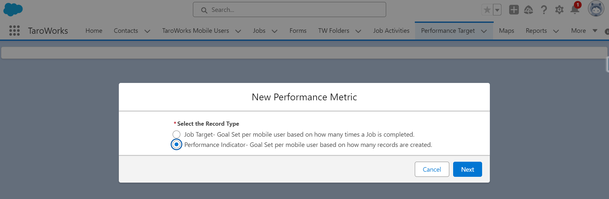
Task: Expand the Jobs tab dropdown chevron
Action: [275, 31]
